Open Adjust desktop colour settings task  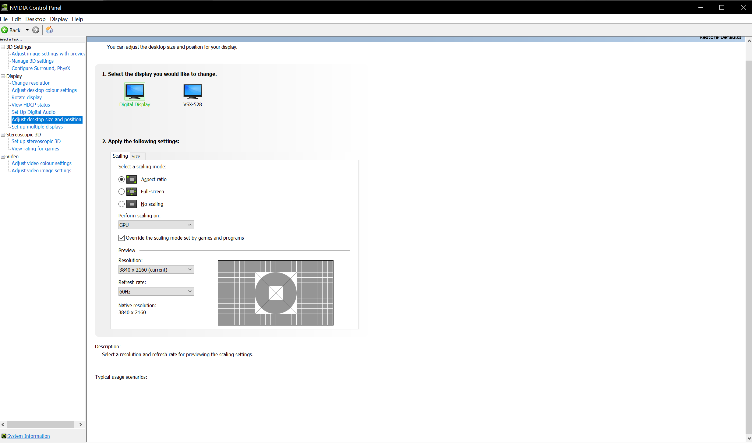click(44, 90)
